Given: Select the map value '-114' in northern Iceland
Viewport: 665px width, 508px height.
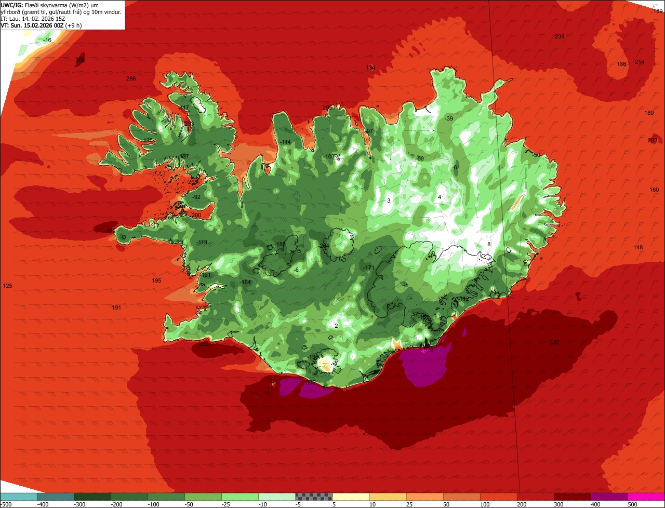Looking at the screenshot, I should pyautogui.click(x=286, y=142).
